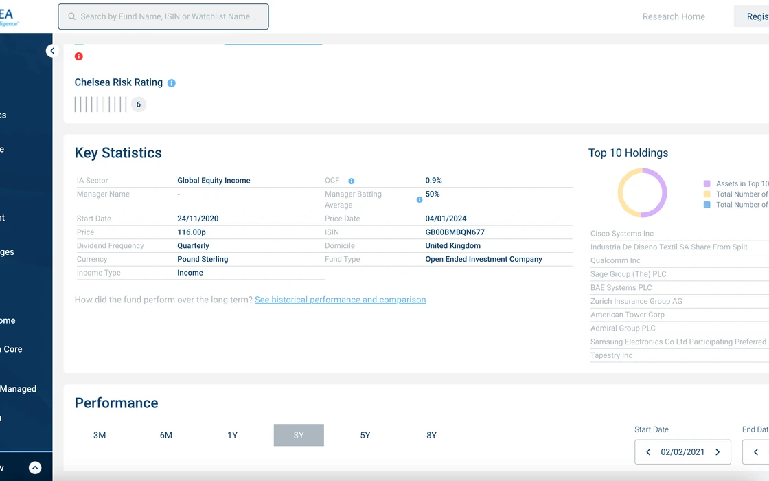The image size is (769, 481).
Task: Click the Start Date value 24/11/2020
Action: pos(198,219)
